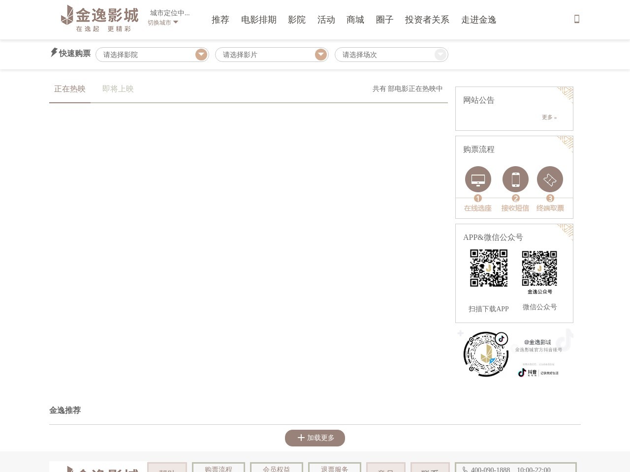
Task: Open the 请选择影片 dropdown
Action: [272, 55]
